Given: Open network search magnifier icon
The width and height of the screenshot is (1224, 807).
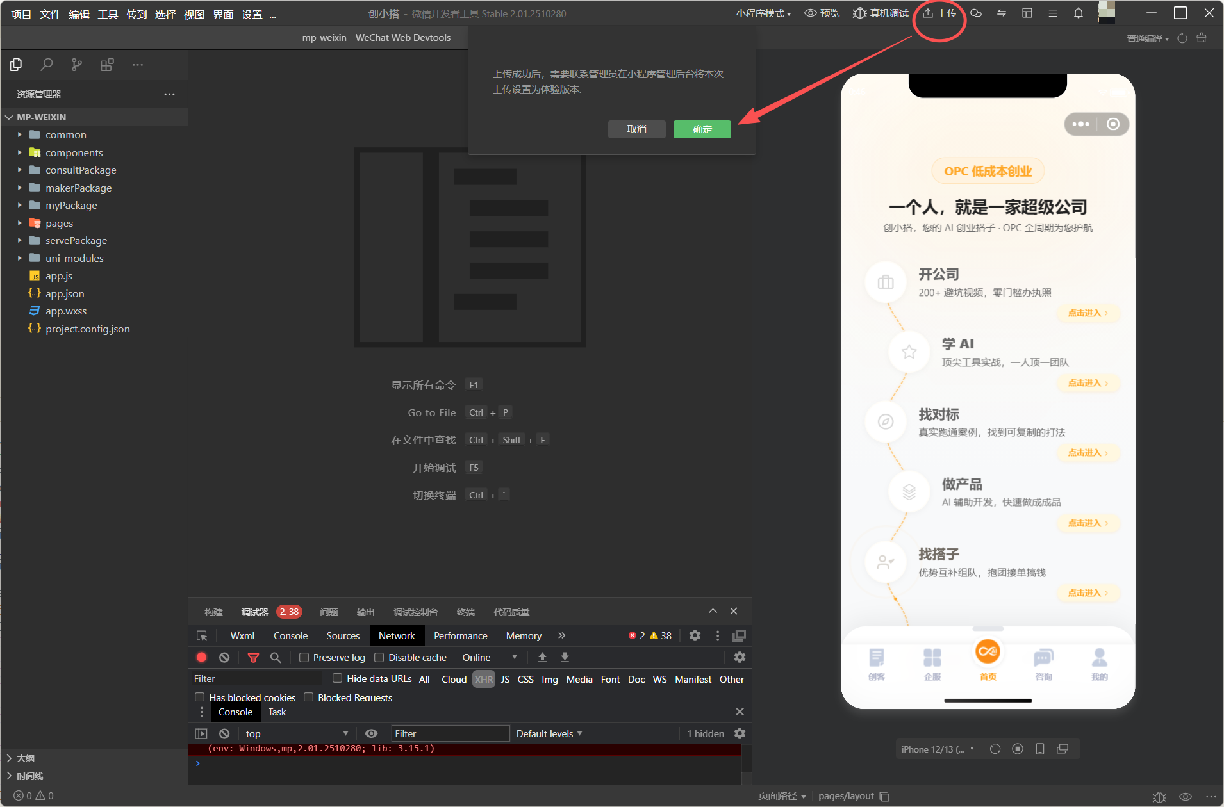Looking at the screenshot, I should pos(276,657).
